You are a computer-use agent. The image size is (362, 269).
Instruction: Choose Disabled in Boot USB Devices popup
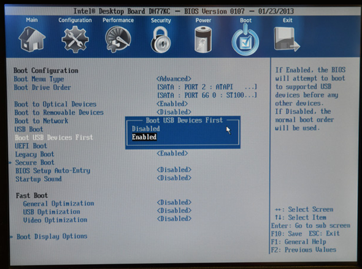(x=146, y=129)
